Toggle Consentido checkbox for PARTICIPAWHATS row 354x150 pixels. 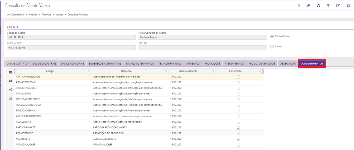pos(238,128)
